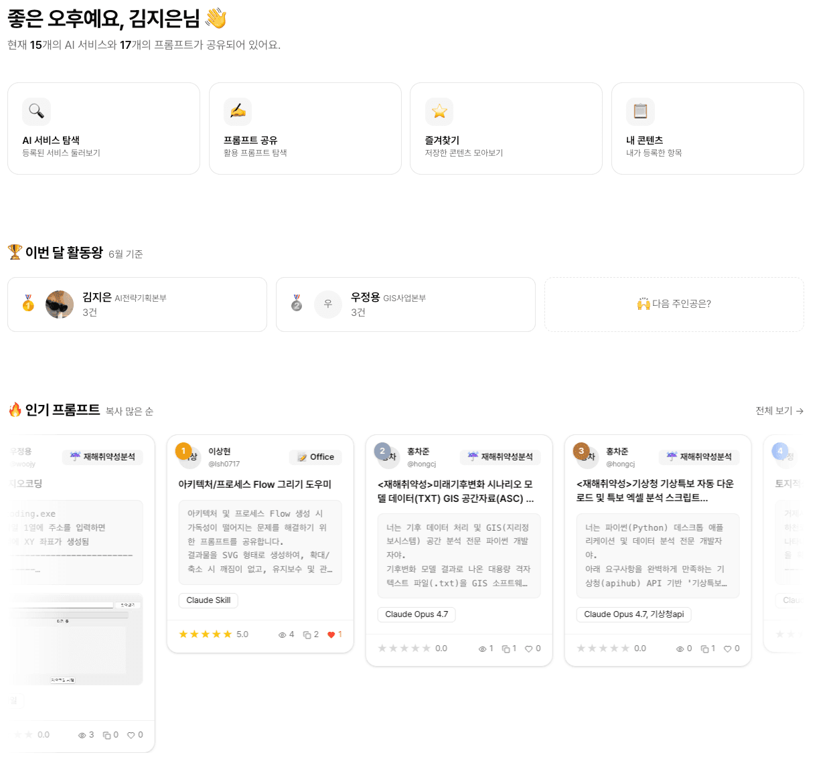Click the magnifier icon in AI 서비스 탐색
Viewport: 831px width, 773px height.
coord(36,111)
